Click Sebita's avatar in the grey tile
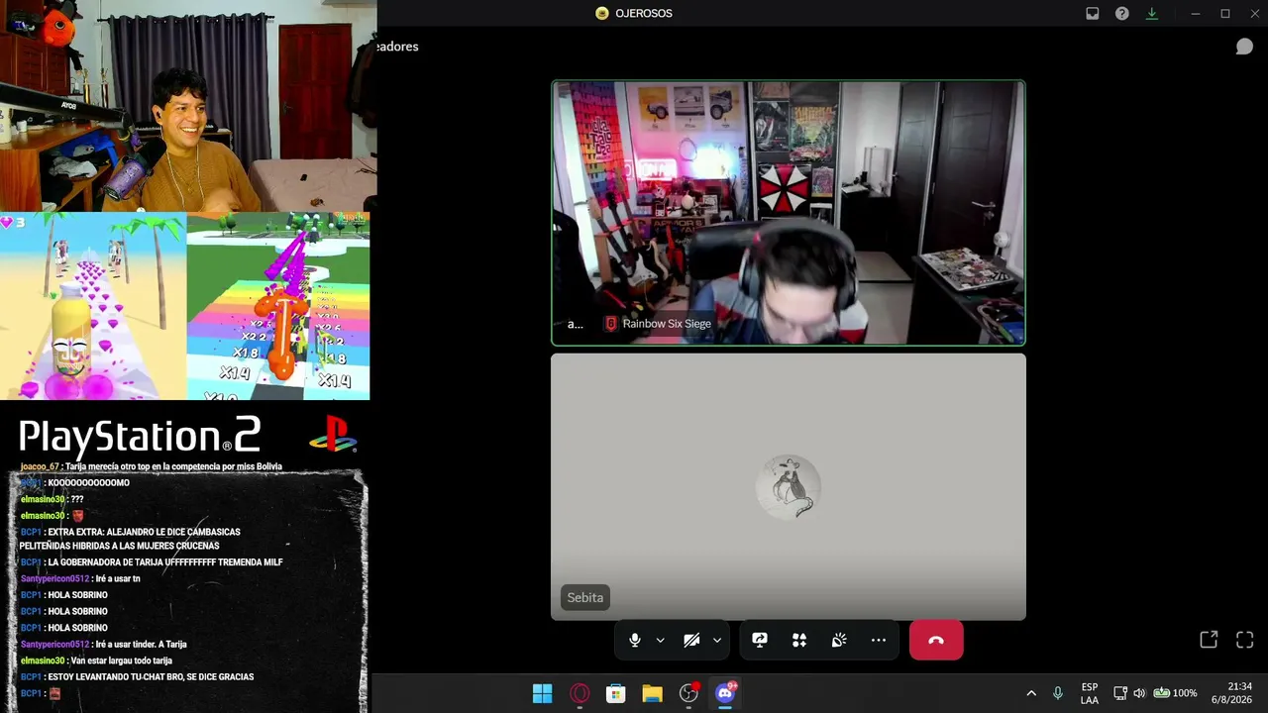Image resolution: width=1268 pixels, height=713 pixels. tap(789, 486)
